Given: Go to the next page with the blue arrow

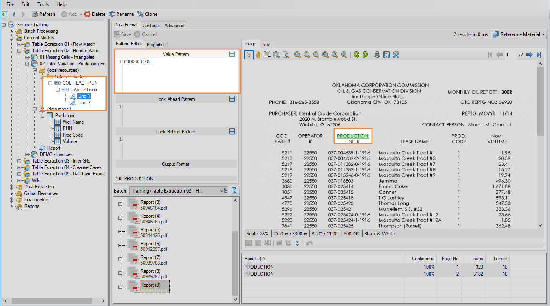Looking at the screenshot, I should pos(529,55).
